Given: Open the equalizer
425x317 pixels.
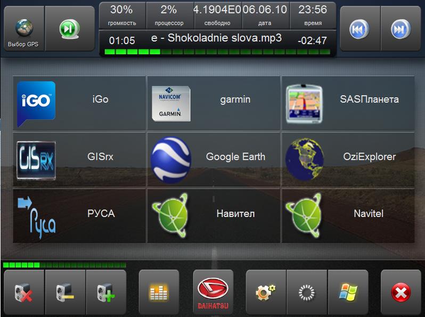Looking at the screenshot, I should 159,292.
